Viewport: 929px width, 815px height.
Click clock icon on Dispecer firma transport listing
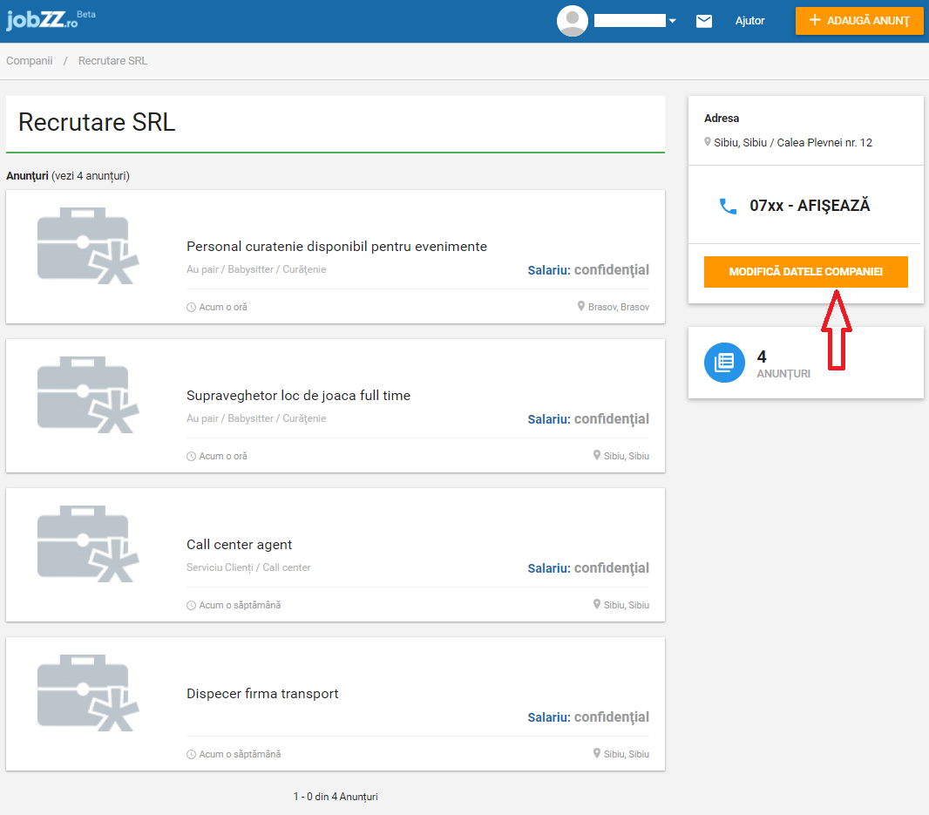(191, 755)
